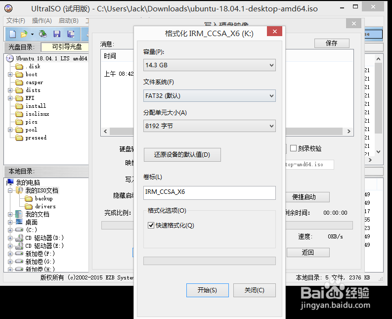The height and width of the screenshot is (319, 392).
Task: Click the New file toolbar icon
Action: tap(12, 34)
